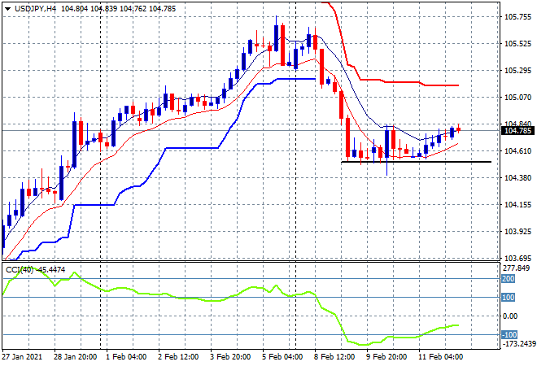The width and height of the screenshot is (537, 366).
Task: Click the 105.755 price axis label
Action: [517, 17]
